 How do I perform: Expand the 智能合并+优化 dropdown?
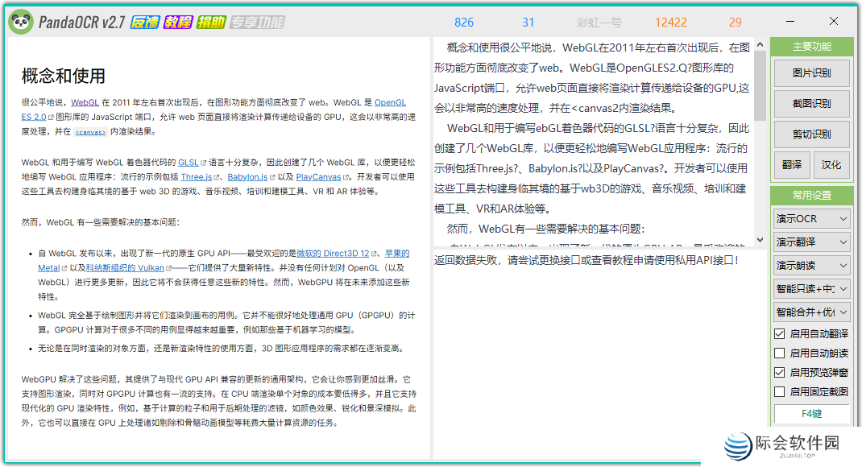(x=811, y=312)
